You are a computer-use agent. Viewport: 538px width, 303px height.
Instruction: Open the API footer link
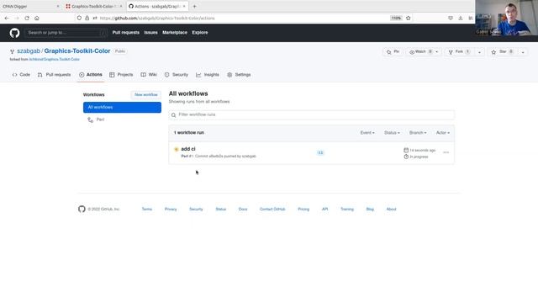click(x=325, y=209)
